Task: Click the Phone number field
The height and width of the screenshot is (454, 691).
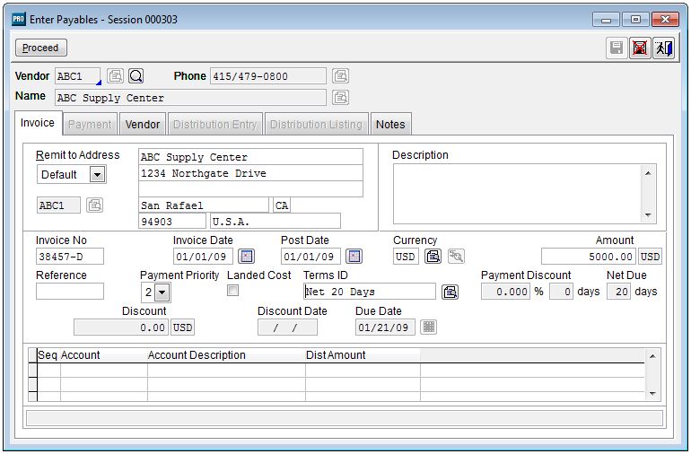Action: coord(268,76)
